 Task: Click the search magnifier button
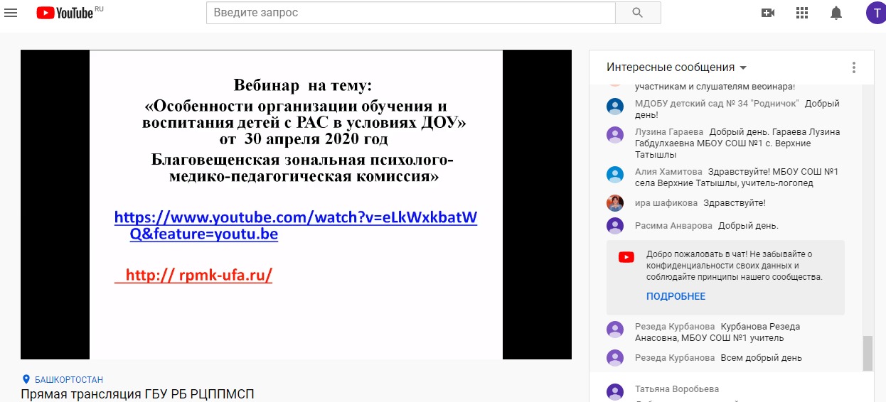click(x=637, y=13)
